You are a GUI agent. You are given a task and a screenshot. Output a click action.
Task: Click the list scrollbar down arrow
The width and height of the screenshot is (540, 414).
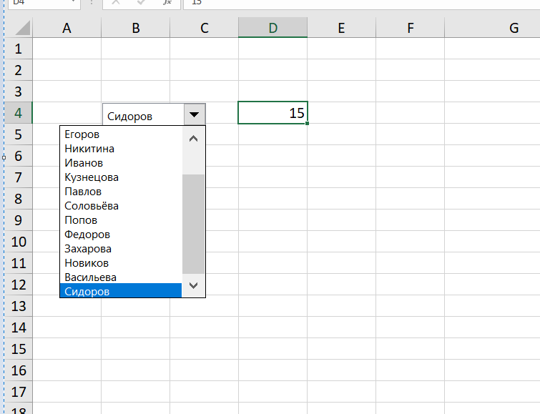point(194,285)
